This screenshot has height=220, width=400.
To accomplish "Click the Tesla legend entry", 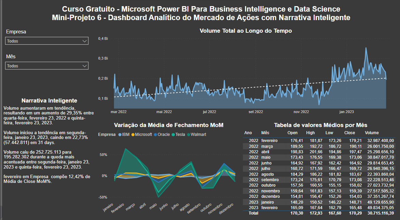I will click(x=173, y=135).
